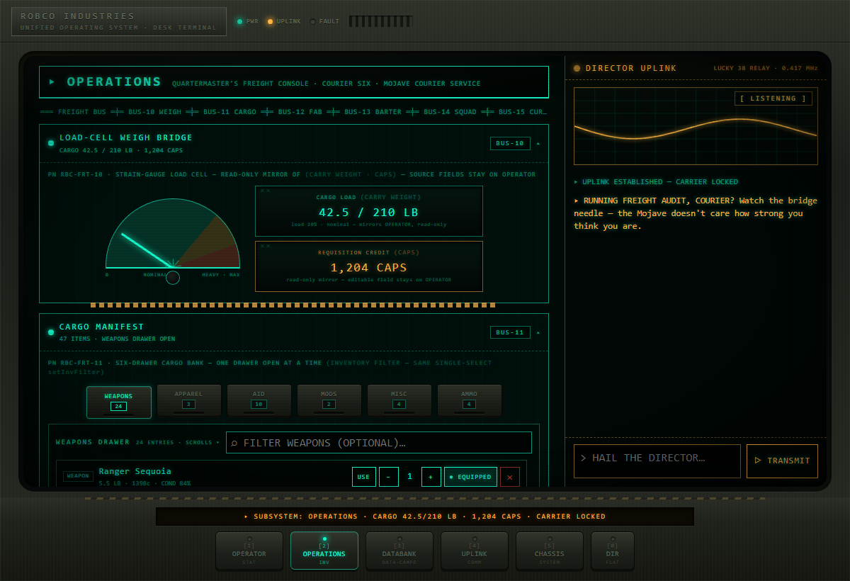Click the PWR indicator light
The width and height of the screenshot is (850, 581).
point(239,22)
